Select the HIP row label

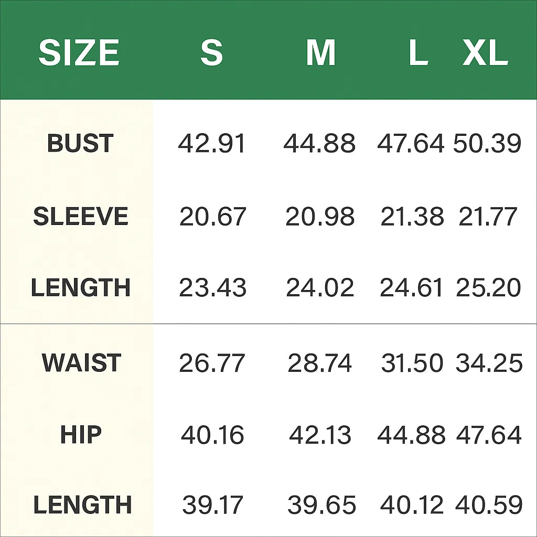coord(81,435)
